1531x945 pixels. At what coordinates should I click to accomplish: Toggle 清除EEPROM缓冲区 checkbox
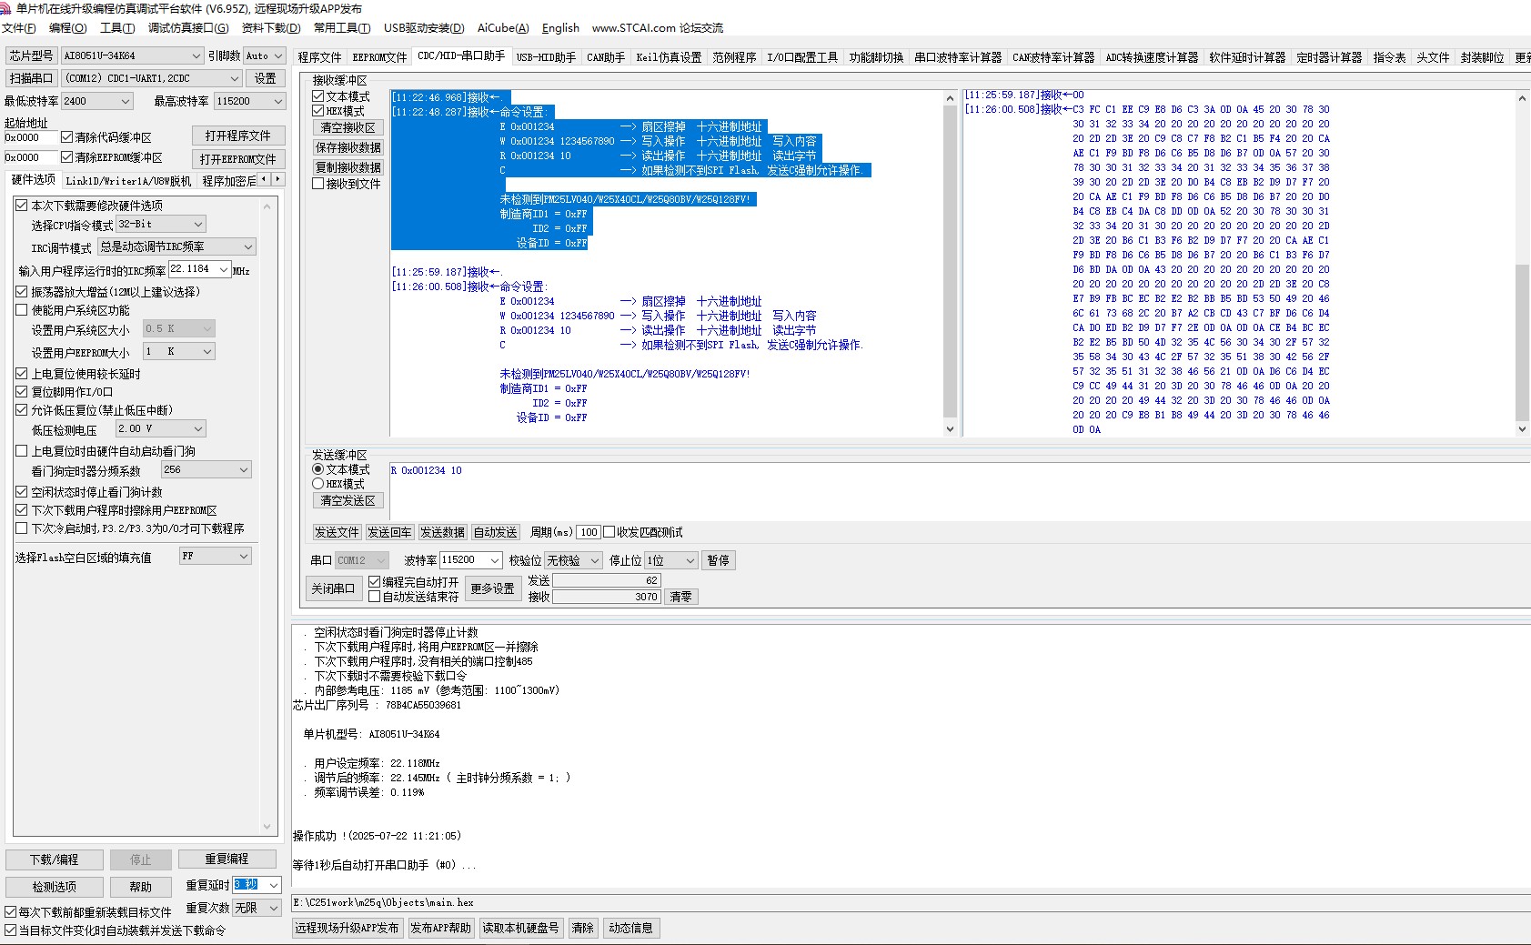click(x=66, y=157)
